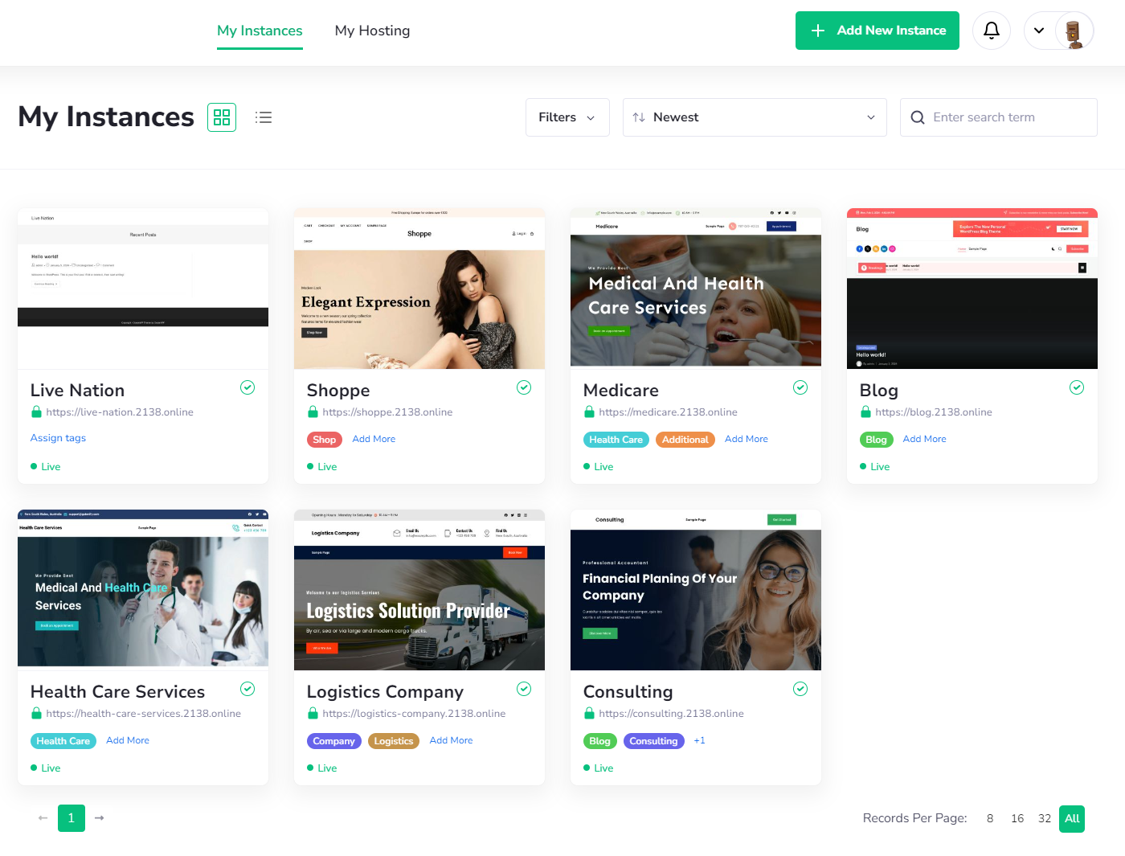Viewport: 1125px width, 856px height.
Task: Click the Add New Instance button
Action: coord(877,31)
